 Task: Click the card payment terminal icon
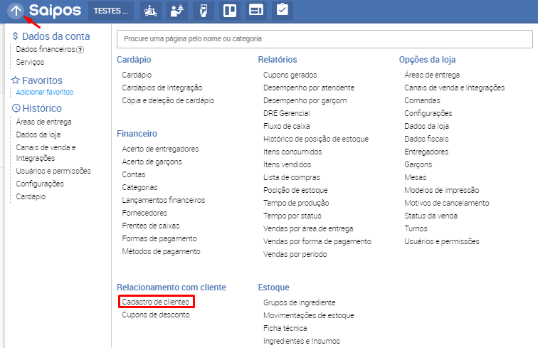point(204,11)
